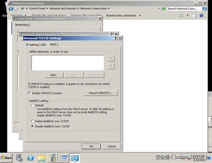Click the Help question mark in Advanced TCP/IP Settings
Image resolution: width=212 pixels, height=163 pixels.
pyautogui.click(x=116, y=38)
